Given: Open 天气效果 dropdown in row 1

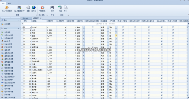Looking at the screenshot, I should (116, 27).
